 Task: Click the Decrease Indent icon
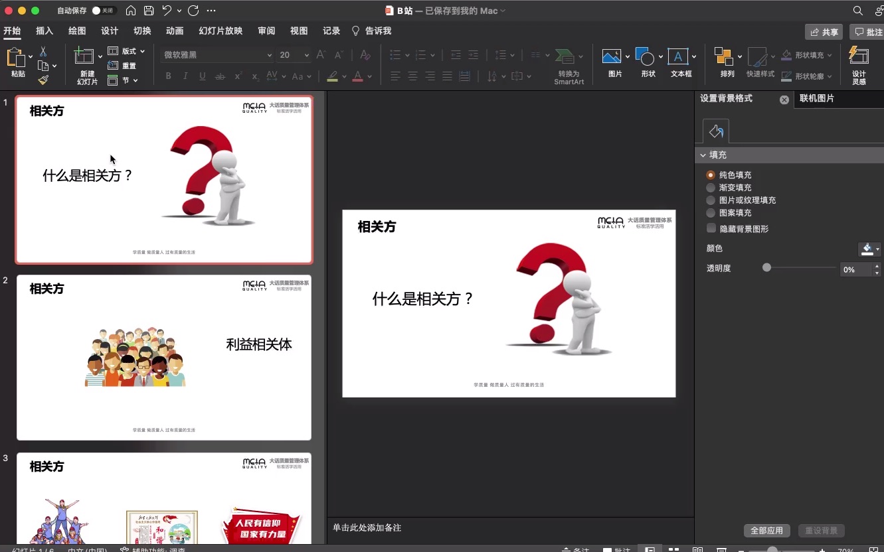(x=456, y=55)
